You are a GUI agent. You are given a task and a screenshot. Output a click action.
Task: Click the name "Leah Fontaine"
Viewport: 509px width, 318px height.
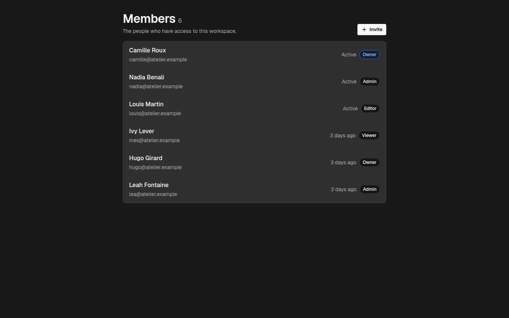point(149,185)
